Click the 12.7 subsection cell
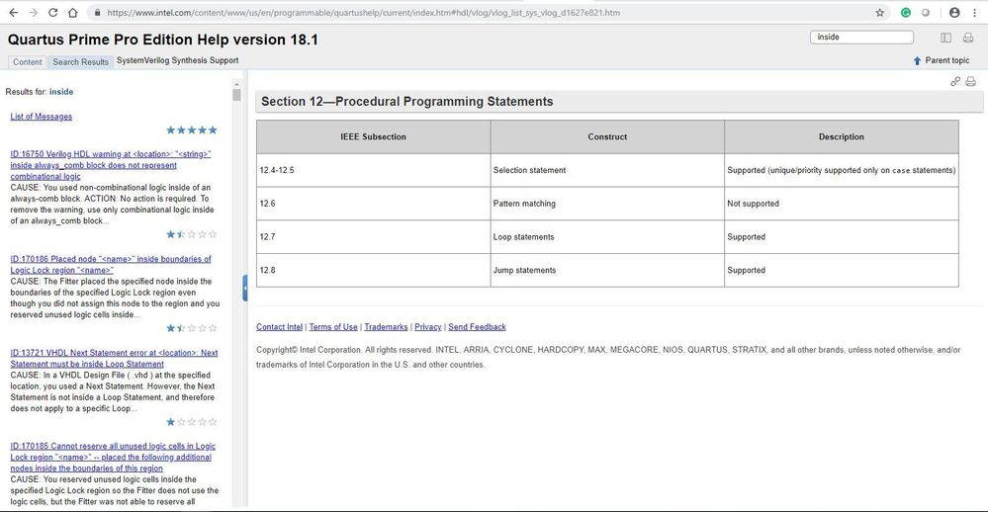This screenshot has height=512, width=988. (374, 237)
